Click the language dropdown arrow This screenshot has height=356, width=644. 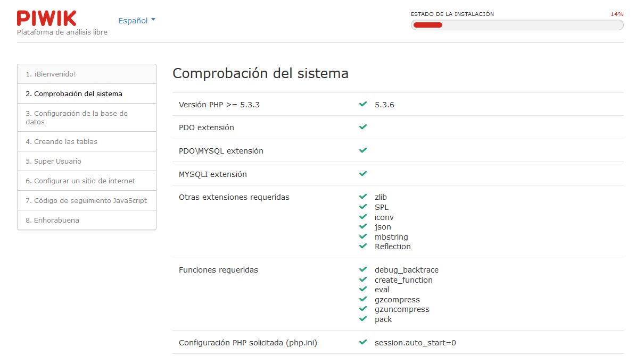pos(153,20)
